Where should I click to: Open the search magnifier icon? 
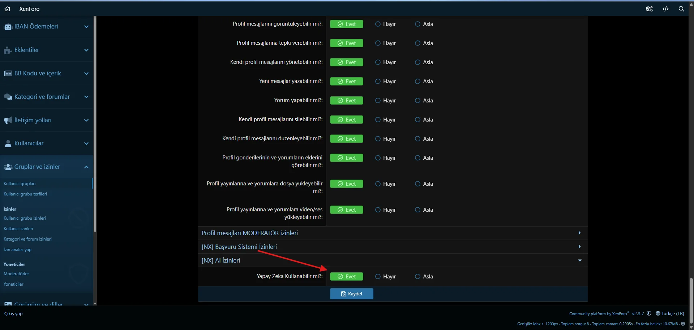[681, 9]
